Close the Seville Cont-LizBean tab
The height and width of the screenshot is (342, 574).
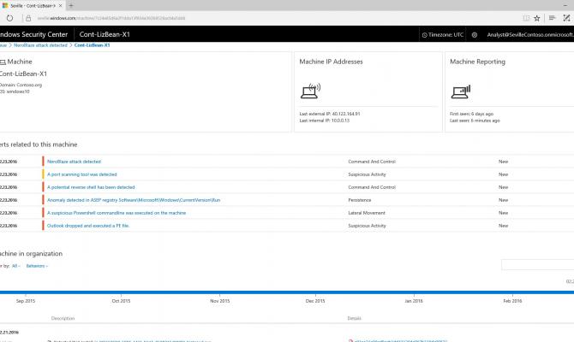coord(61,5)
